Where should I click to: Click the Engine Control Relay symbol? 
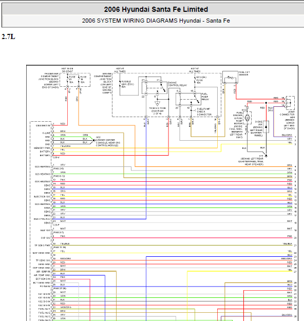tap(155, 88)
